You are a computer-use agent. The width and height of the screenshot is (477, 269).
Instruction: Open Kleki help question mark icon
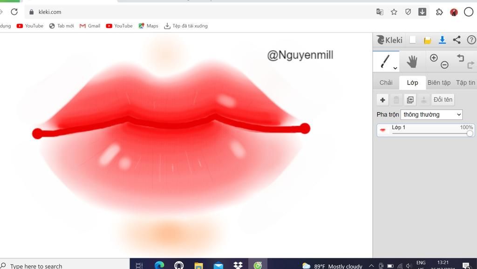click(x=471, y=40)
